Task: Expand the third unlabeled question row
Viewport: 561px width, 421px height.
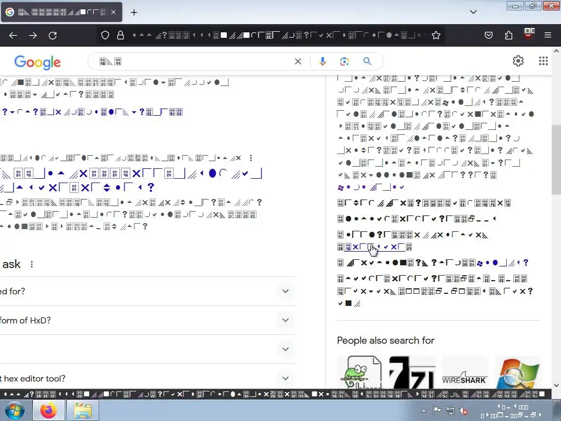Action: (147, 349)
